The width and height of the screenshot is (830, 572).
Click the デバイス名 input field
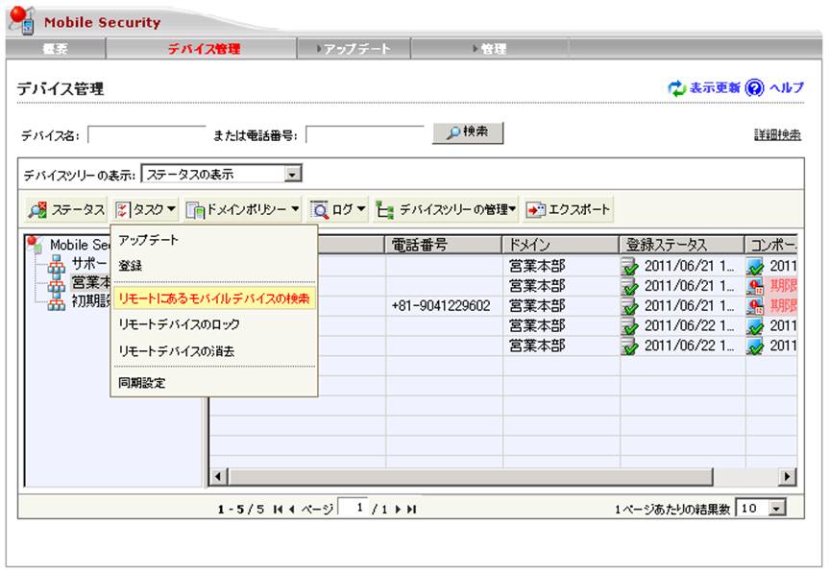click(147, 135)
